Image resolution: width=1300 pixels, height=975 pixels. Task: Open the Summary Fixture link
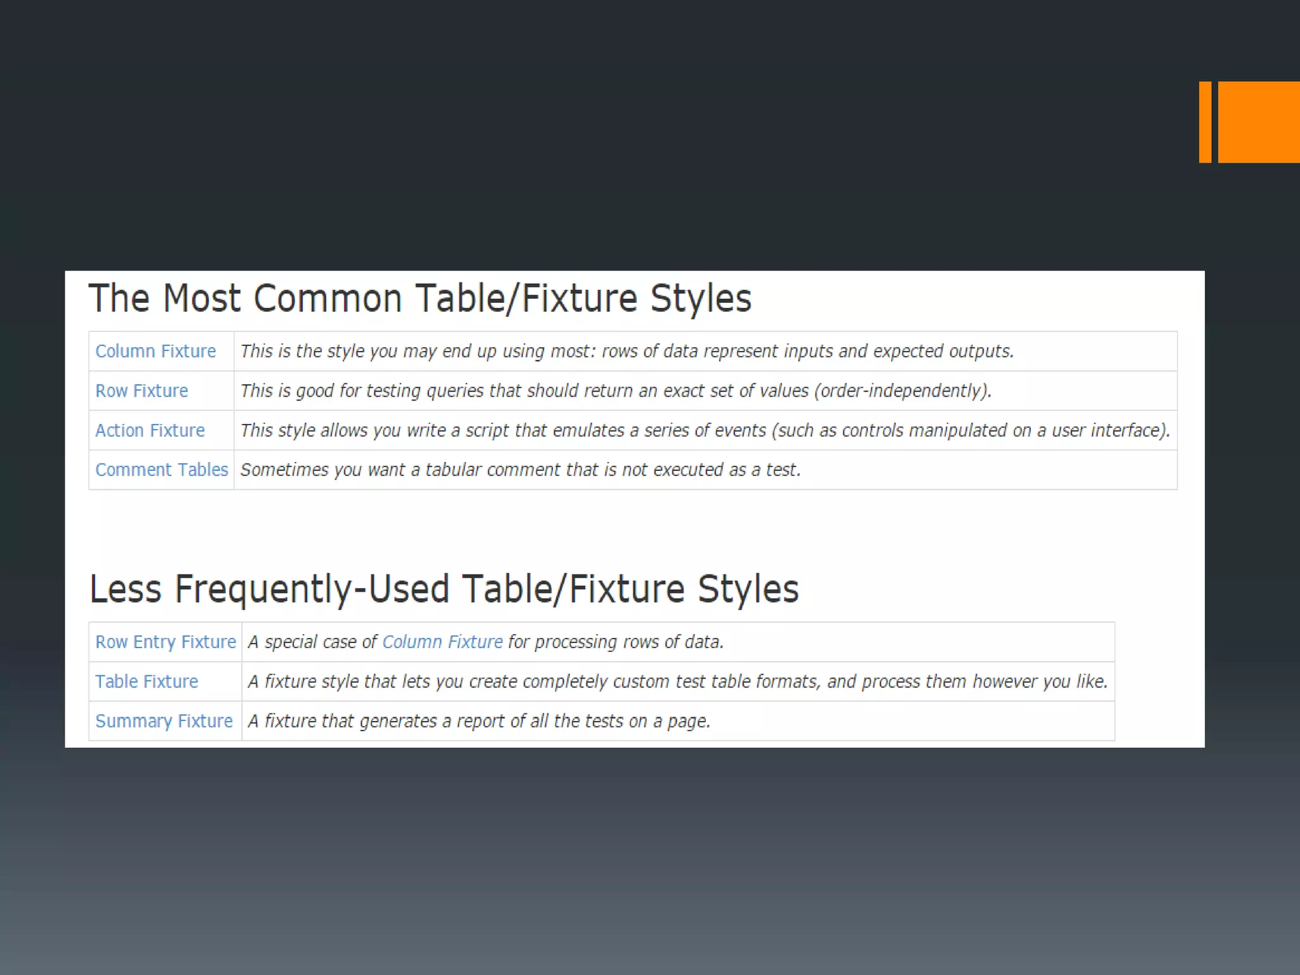pyautogui.click(x=164, y=721)
